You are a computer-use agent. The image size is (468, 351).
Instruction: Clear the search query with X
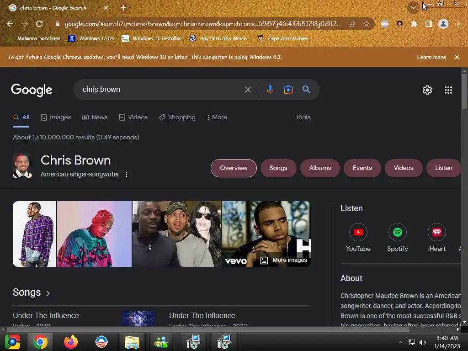click(x=247, y=90)
